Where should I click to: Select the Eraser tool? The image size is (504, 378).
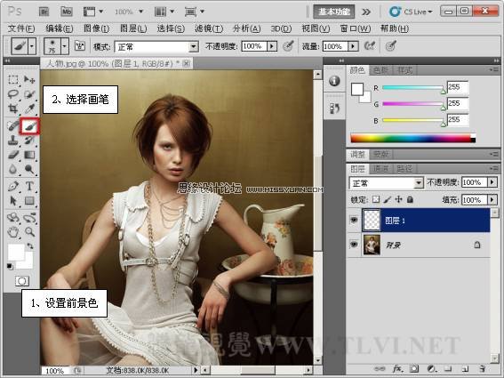(12, 155)
